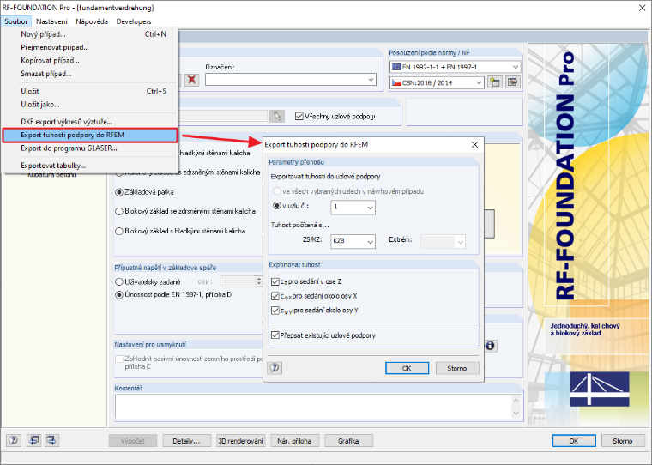Select Uživatelsky zadané radio option

point(119,281)
